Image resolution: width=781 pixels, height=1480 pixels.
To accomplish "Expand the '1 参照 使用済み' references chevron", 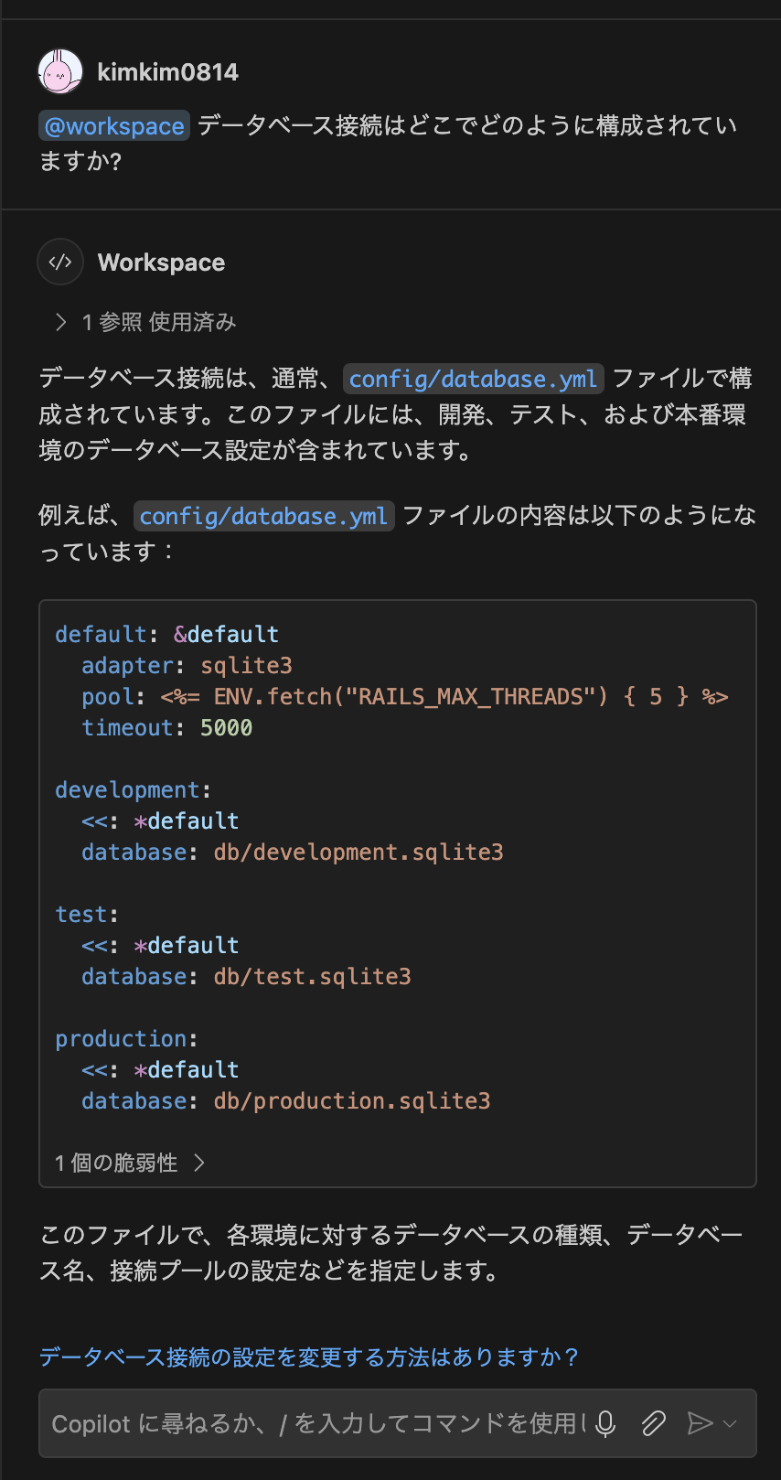I will point(61,322).
